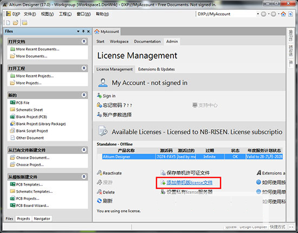Click More Recent Projects... entry
This screenshot has height=233, width=298.
[x=35, y=76]
